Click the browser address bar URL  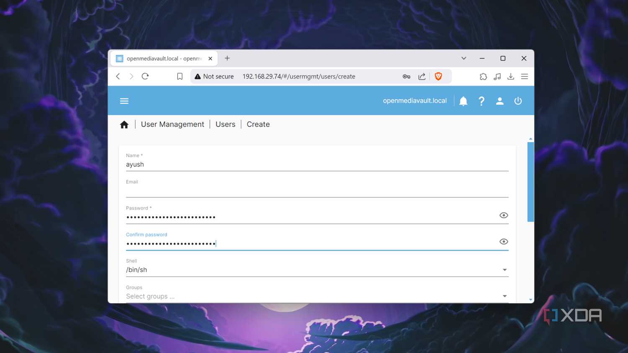point(299,77)
